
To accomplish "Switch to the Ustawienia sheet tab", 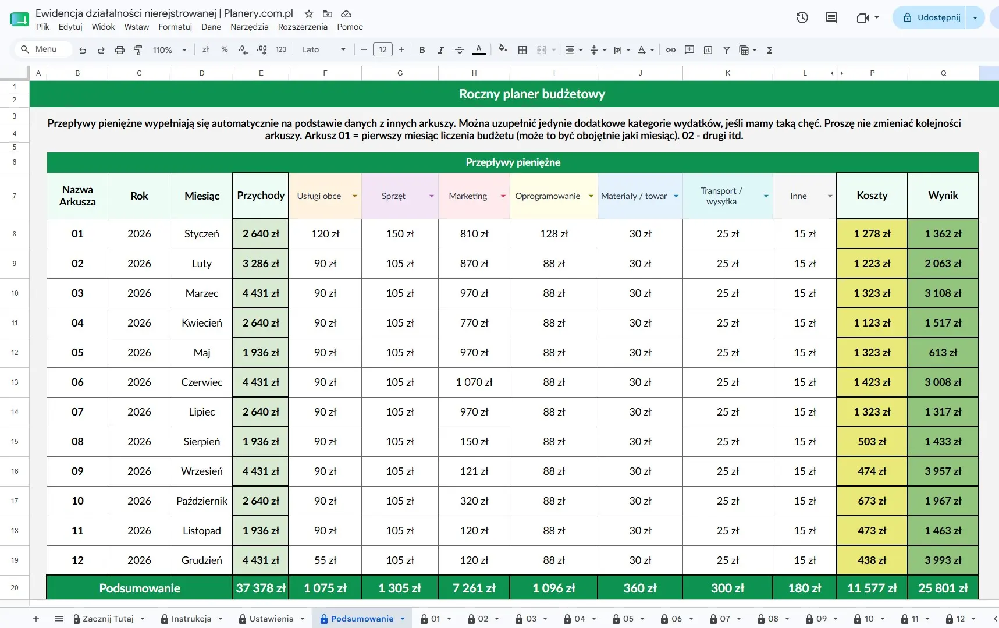I will point(271,619).
